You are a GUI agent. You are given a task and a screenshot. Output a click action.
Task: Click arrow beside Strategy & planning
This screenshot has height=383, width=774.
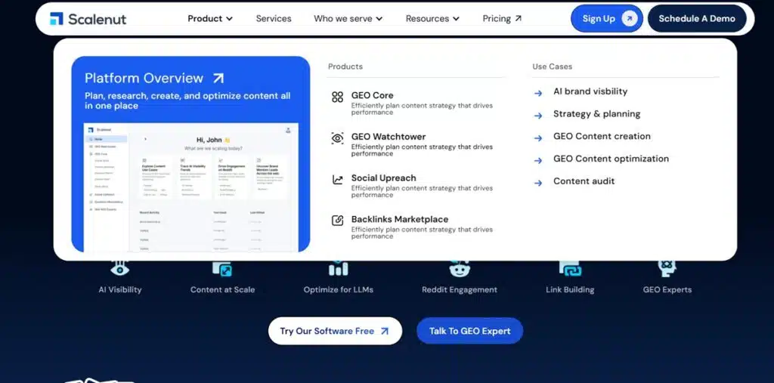click(538, 116)
